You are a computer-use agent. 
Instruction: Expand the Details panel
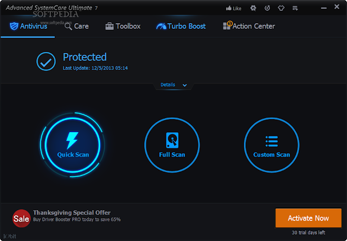click(173, 84)
